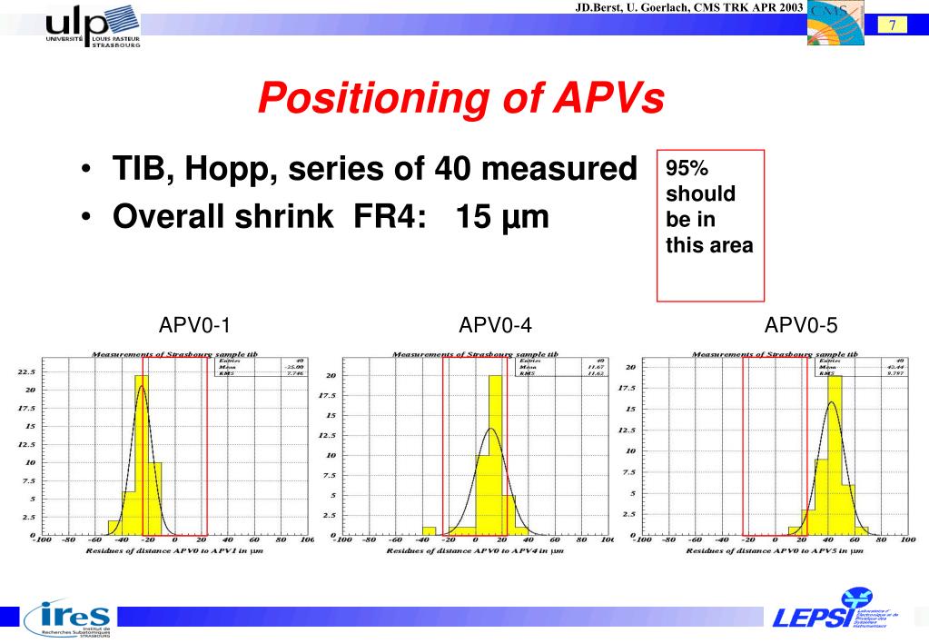
Task: Click the header text 'JD.Berst, U. Goerlach, CMS TRK APR 2003'
Action: [x=689, y=7]
